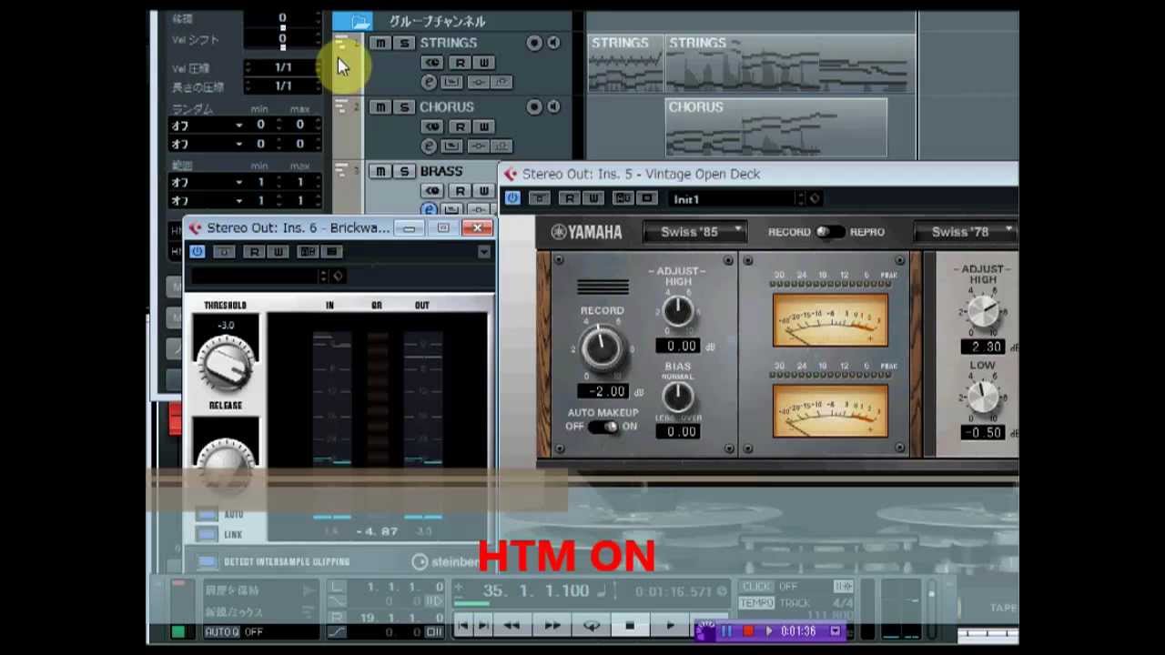Open edit channel settings for BRASS
This screenshot has height=655, width=1165.
(429, 209)
